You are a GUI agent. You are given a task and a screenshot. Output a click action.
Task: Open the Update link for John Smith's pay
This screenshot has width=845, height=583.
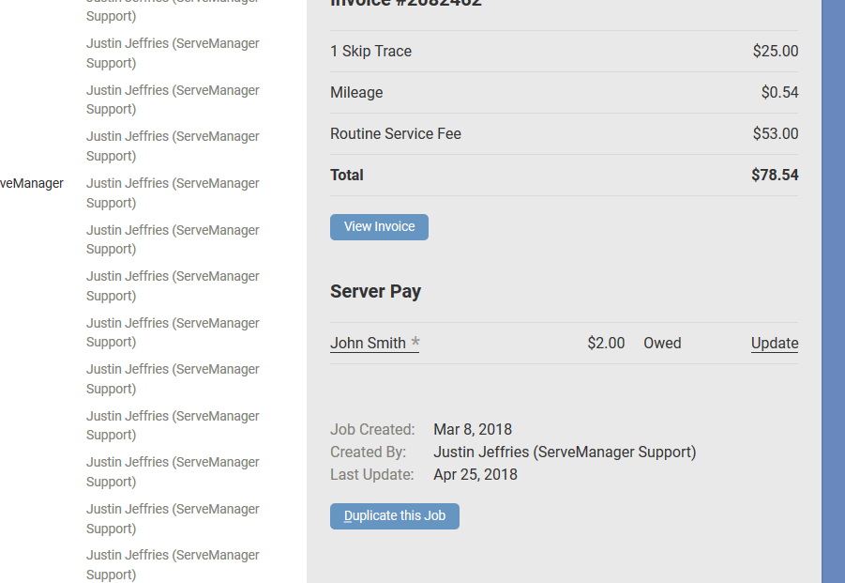tap(774, 343)
